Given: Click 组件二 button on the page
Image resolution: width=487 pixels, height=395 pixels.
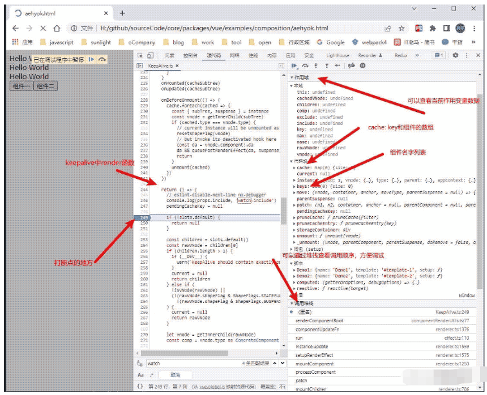Looking at the screenshot, I should coord(45,86).
